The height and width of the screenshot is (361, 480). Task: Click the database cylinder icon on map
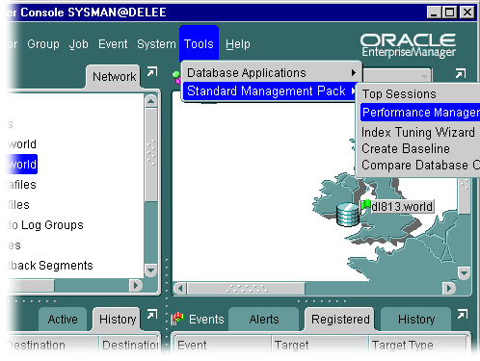348,215
